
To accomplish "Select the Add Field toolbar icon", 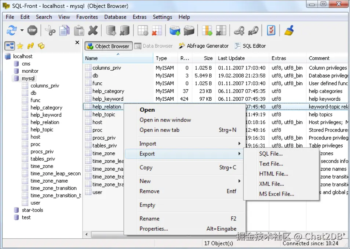I will 207,31.
